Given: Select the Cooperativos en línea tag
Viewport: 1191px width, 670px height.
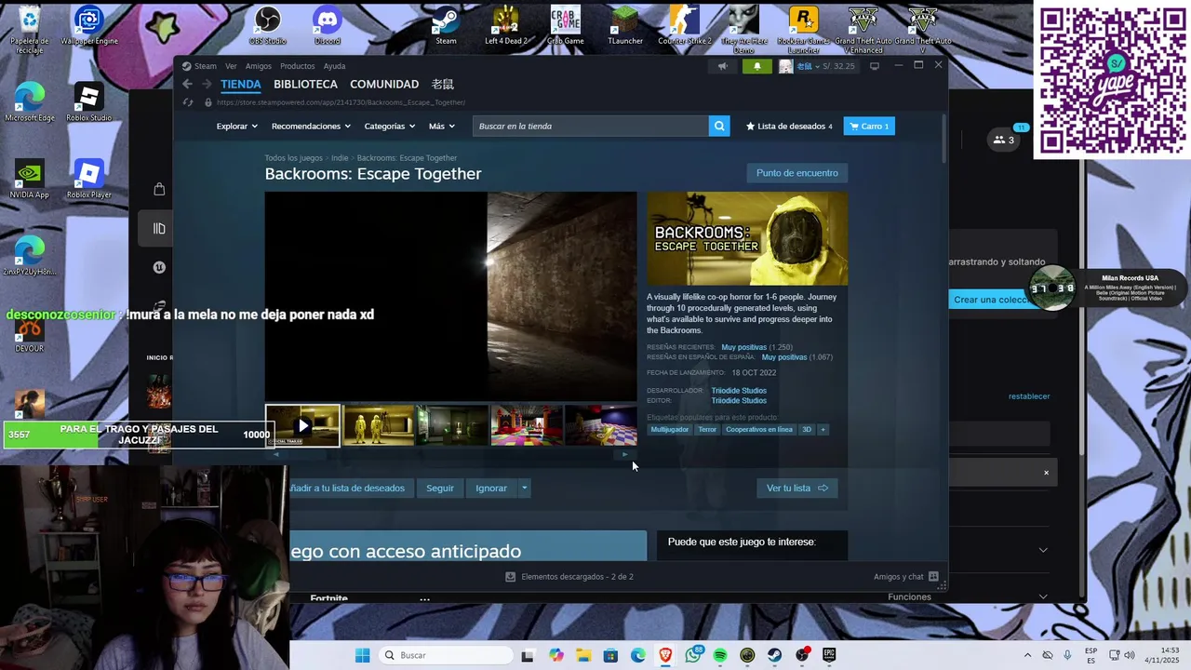Looking at the screenshot, I should [759, 429].
